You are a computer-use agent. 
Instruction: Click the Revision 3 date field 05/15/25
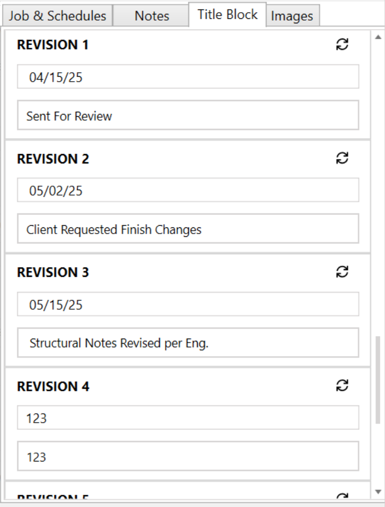pos(188,304)
